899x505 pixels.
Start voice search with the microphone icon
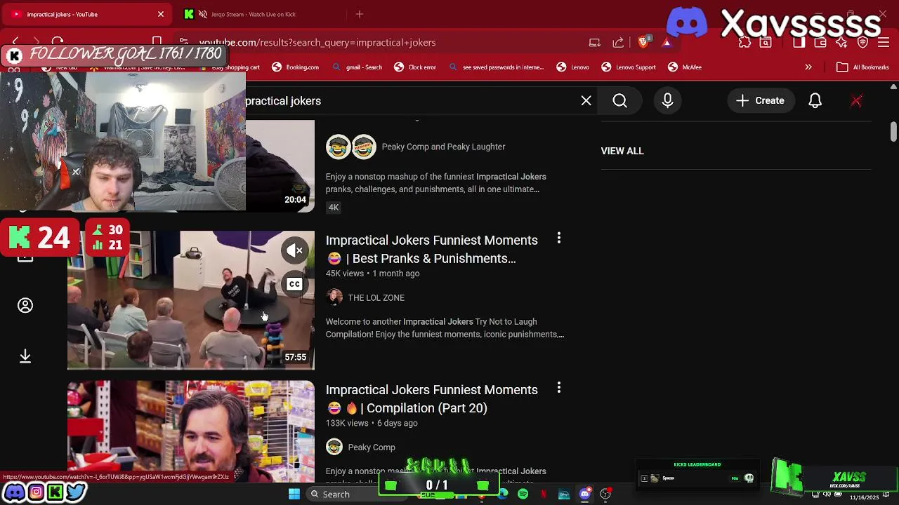pyautogui.click(x=668, y=101)
